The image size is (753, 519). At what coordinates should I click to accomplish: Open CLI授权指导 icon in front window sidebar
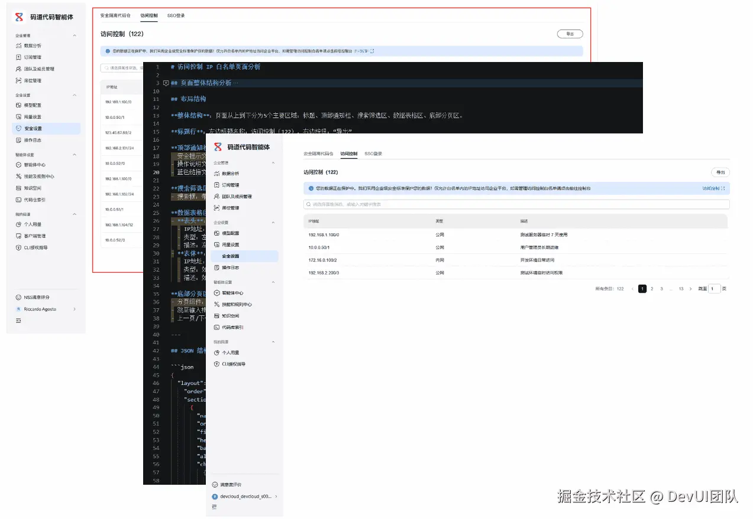[216, 364]
